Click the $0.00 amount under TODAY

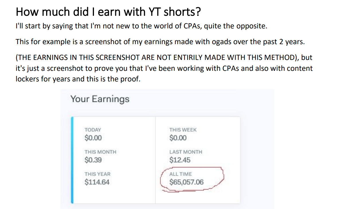pyautogui.click(x=93, y=138)
